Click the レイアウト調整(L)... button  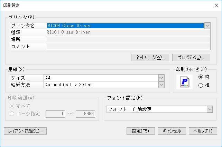tap(25, 131)
